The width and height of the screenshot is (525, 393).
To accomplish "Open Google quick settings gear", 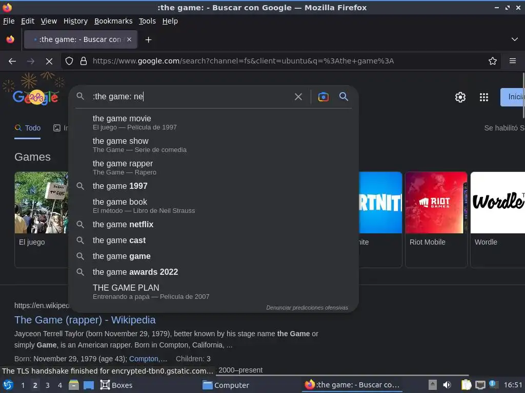I will pyautogui.click(x=460, y=97).
